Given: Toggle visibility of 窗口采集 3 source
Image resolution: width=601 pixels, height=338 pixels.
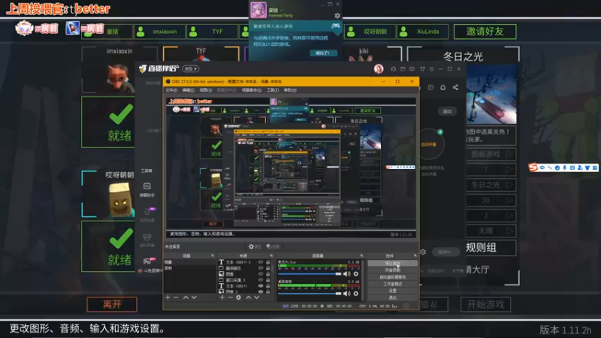Looking at the screenshot, I should [261, 279].
